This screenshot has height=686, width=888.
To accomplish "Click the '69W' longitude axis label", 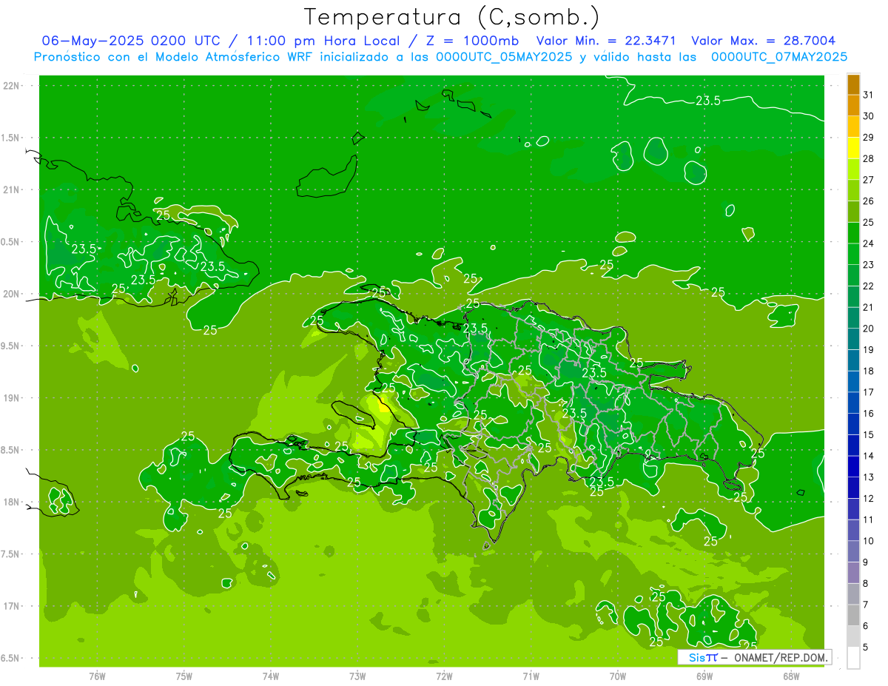I will pyautogui.click(x=704, y=676).
